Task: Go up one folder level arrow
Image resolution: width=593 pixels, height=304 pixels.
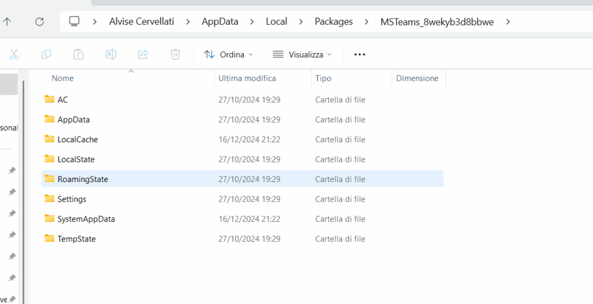Action: point(7,21)
